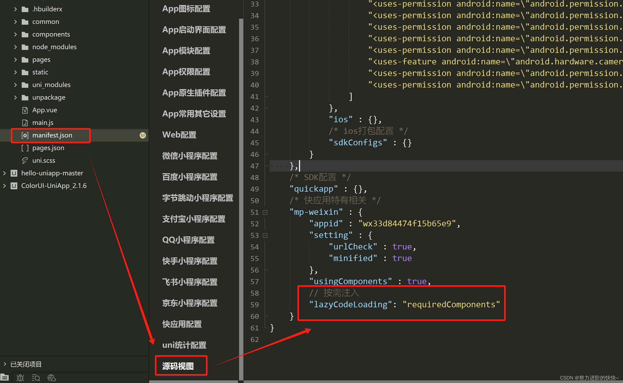Viewport: 623px width, 383px height.
Task: Click the urlCheck true value on line 54
Action: (x=402, y=247)
